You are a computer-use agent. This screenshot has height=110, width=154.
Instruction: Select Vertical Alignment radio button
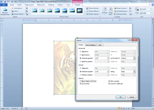click(81, 68)
